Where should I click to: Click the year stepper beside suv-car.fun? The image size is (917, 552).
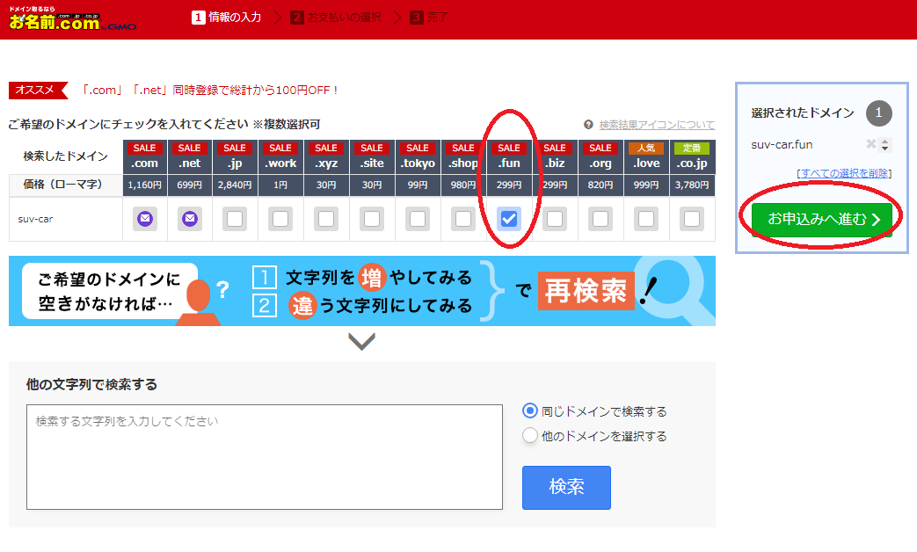click(x=885, y=145)
